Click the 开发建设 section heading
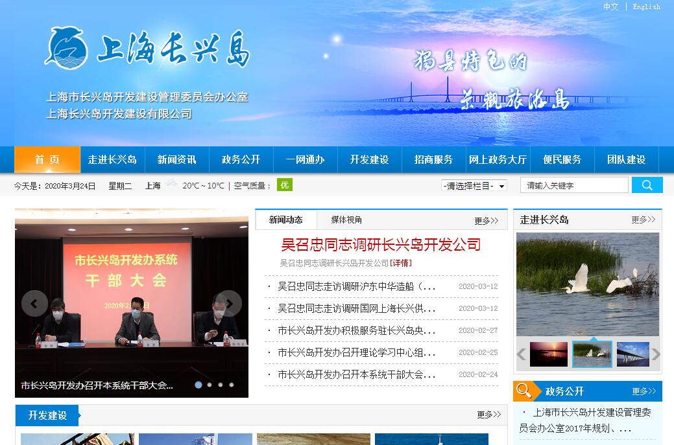This screenshot has width=674, height=445. [x=47, y=415]
